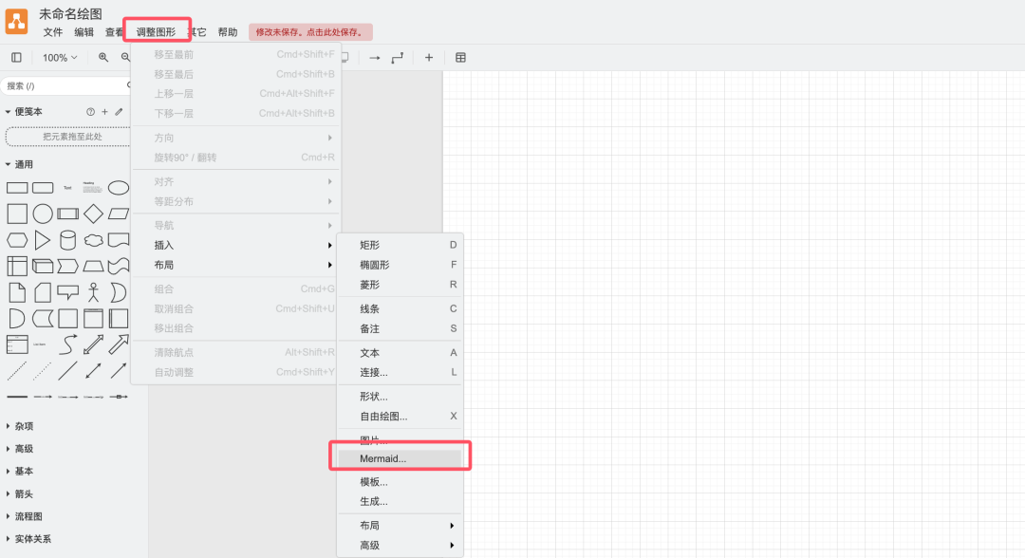Screen dimensions: 1025x558
Task: Click the insert plus icon in toolbar
Action: pyautogui.click(x=428, y=58)
